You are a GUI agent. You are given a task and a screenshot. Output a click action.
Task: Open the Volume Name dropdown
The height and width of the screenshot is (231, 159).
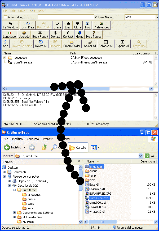click(157, 17)
